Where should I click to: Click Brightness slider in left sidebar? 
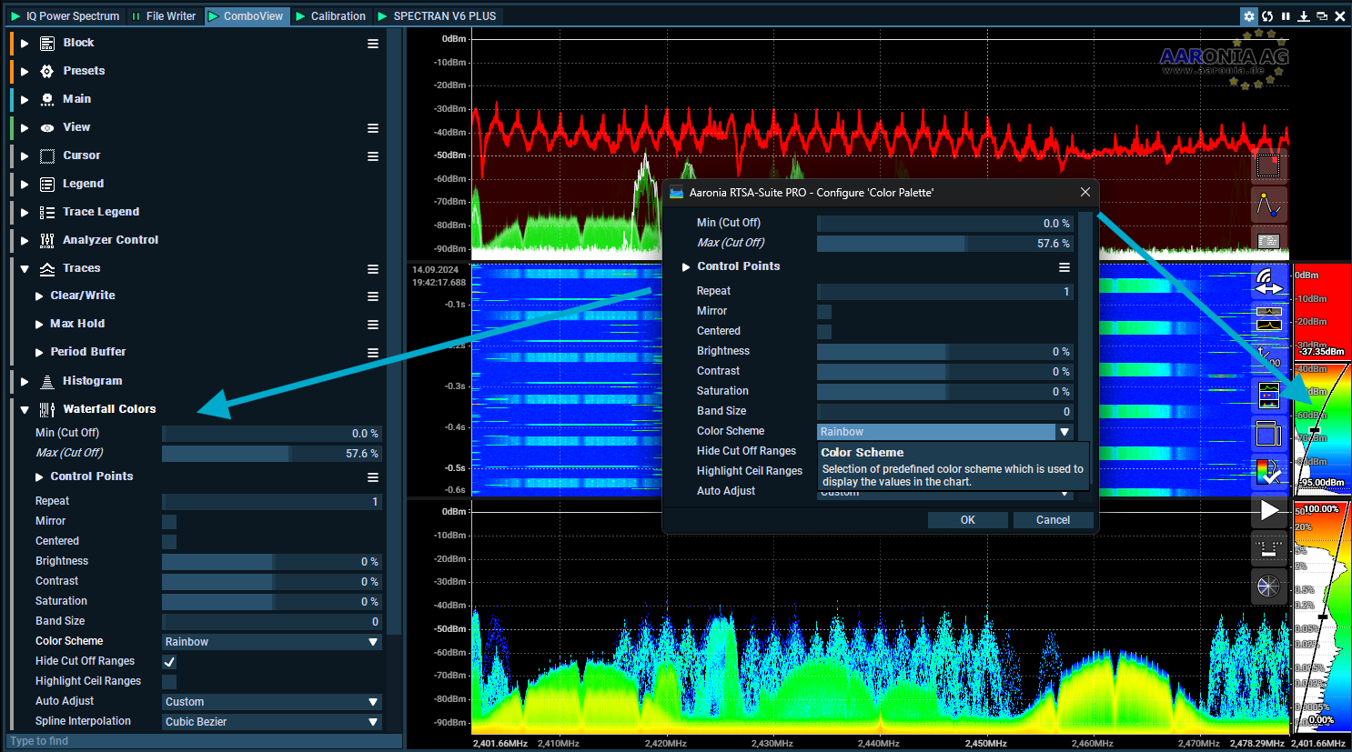point(271,562)
